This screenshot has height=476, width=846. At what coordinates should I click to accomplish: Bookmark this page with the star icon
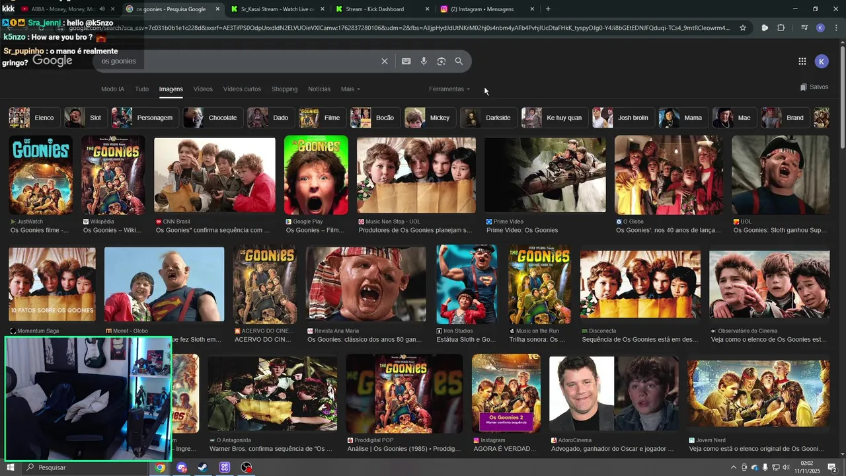click(743, 28)
